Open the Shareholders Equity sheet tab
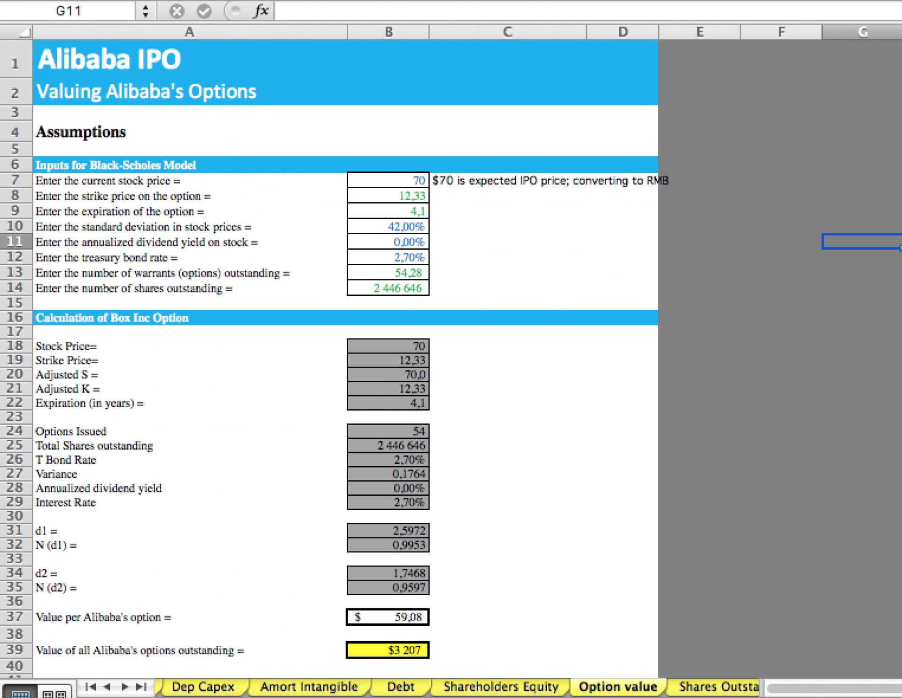Viewport: 902px width, 698px height. (501, 687)
